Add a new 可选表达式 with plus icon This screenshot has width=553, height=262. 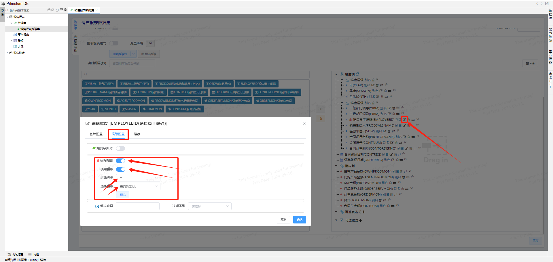tap(363, 212)
